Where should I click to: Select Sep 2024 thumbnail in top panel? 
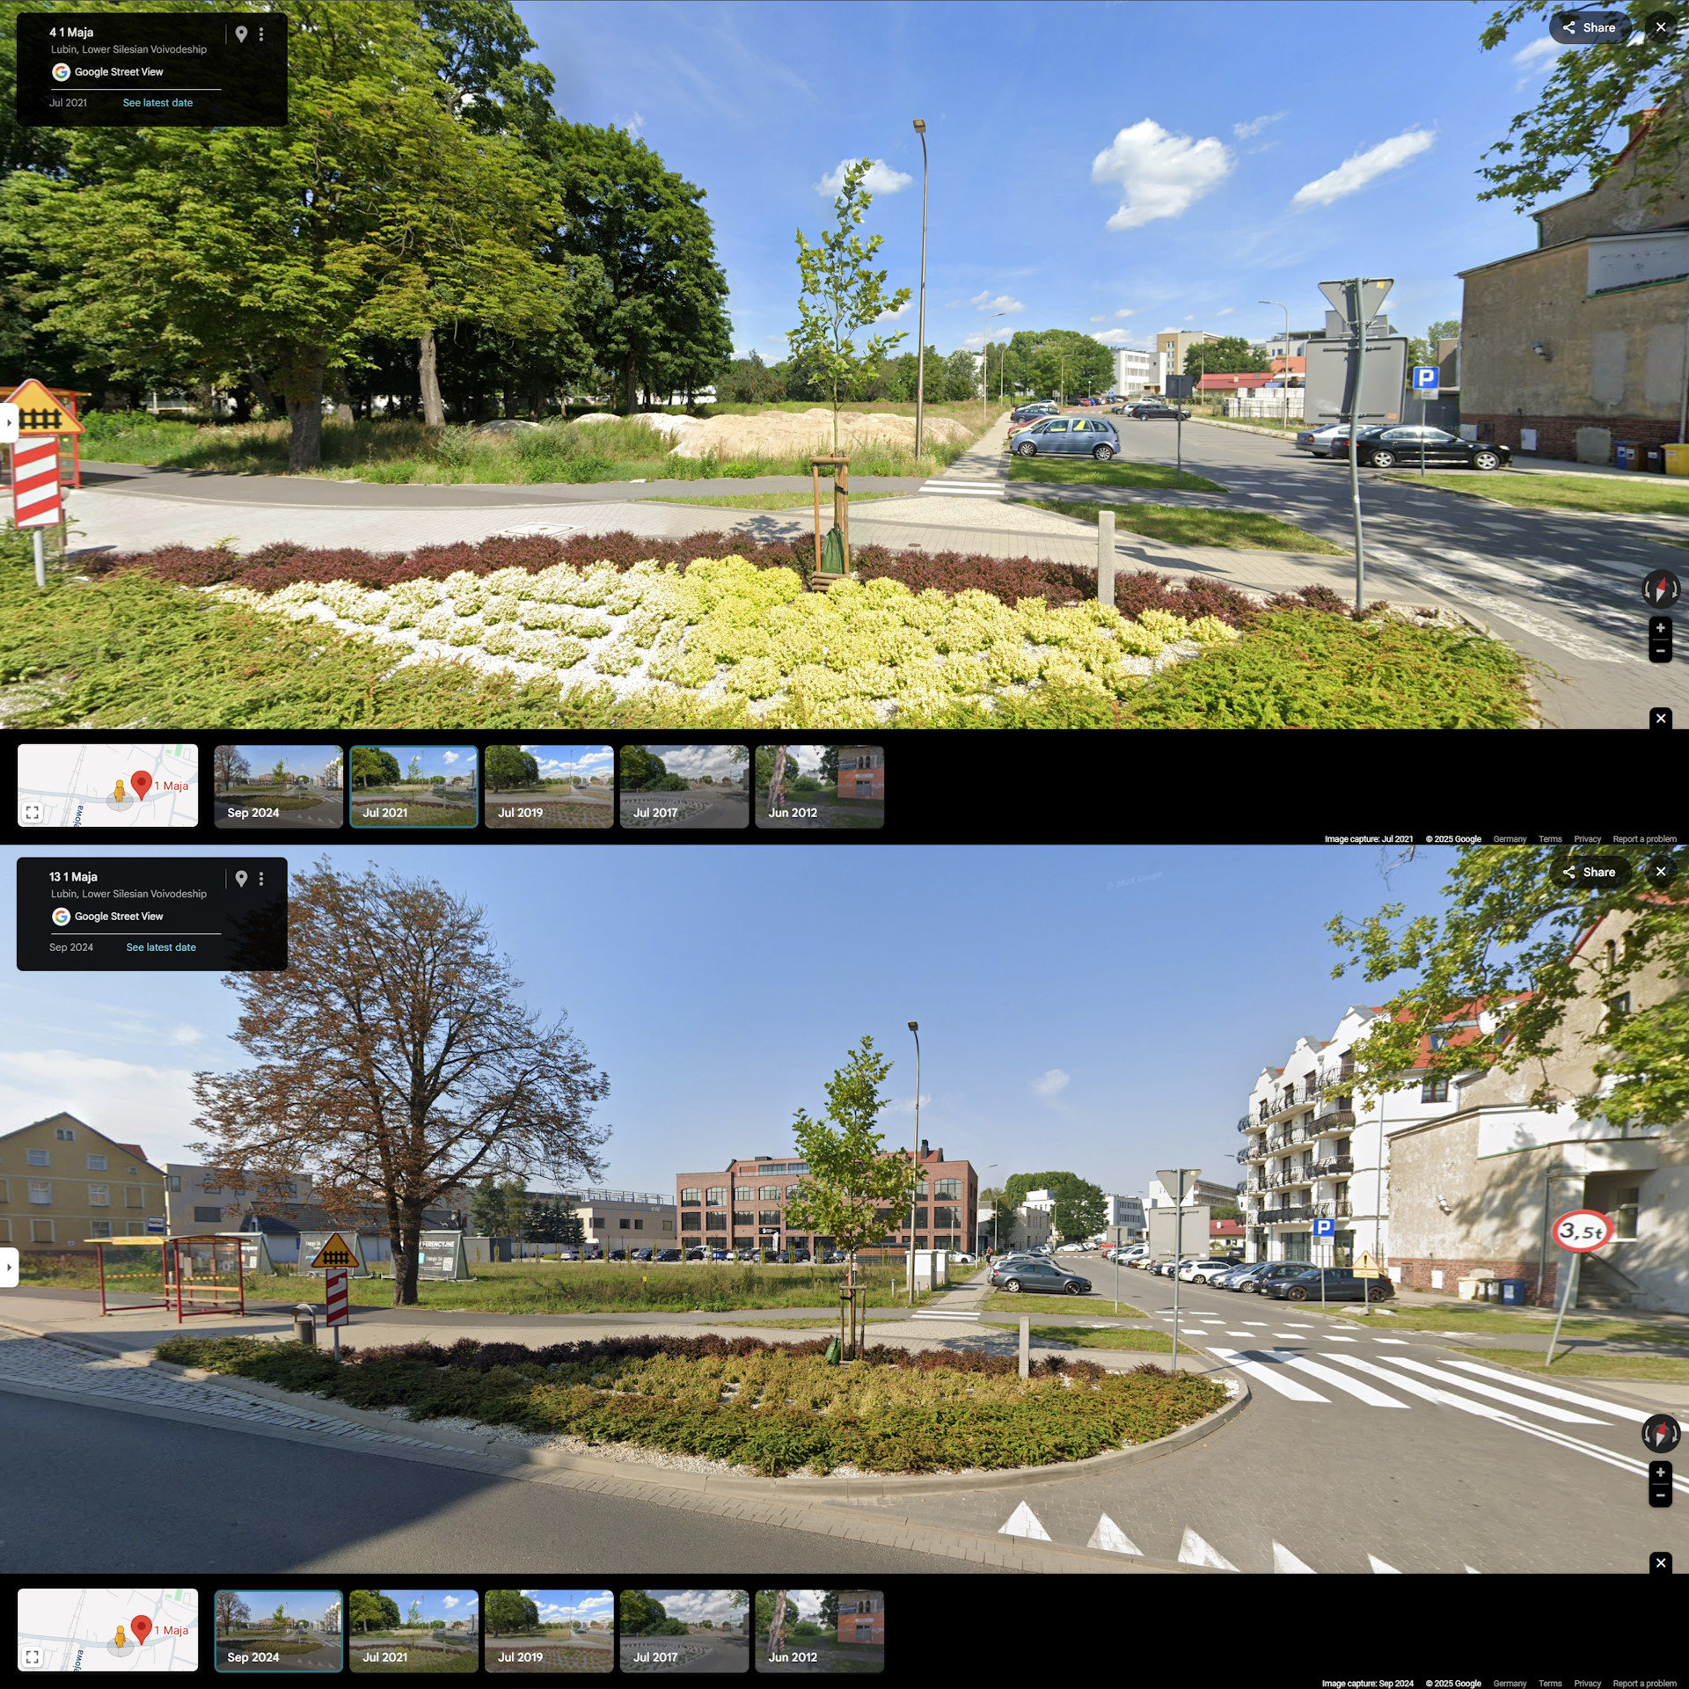pyautogui.click(x=278, y=786)
